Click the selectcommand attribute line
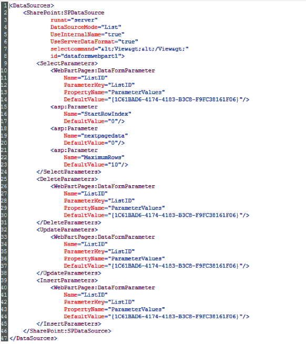The height and width of the screenshot is (344, 306). (x=119, y=49)
